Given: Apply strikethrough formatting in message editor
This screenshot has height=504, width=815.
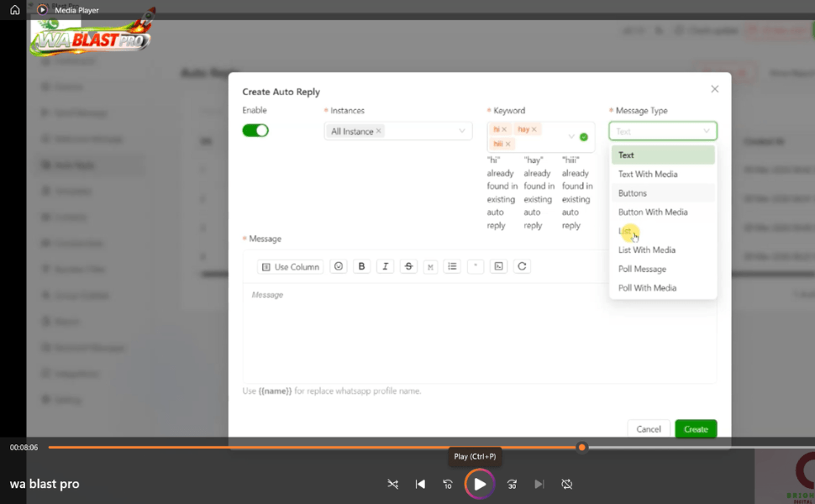Looking at the screenshot, I should pos(409,266).
